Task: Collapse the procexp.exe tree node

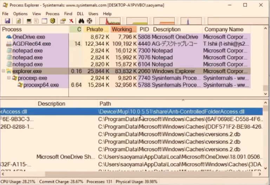Action: point(9,78)
